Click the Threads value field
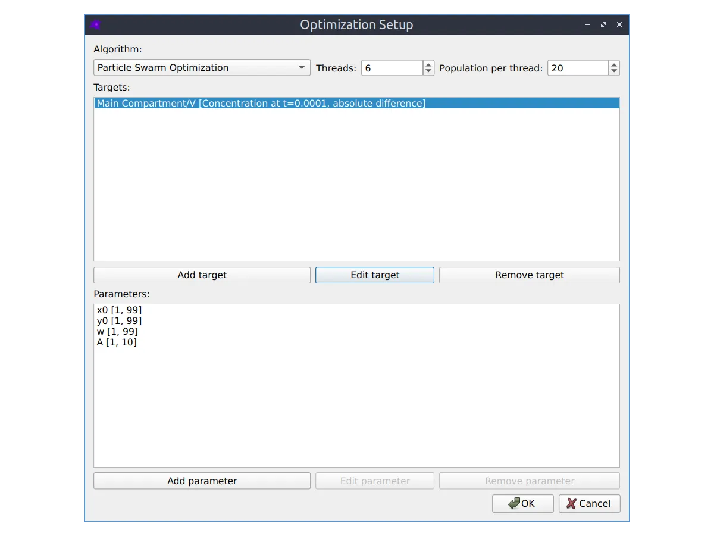This screenshot has height=536, width=714. click(x=392, y=68)
